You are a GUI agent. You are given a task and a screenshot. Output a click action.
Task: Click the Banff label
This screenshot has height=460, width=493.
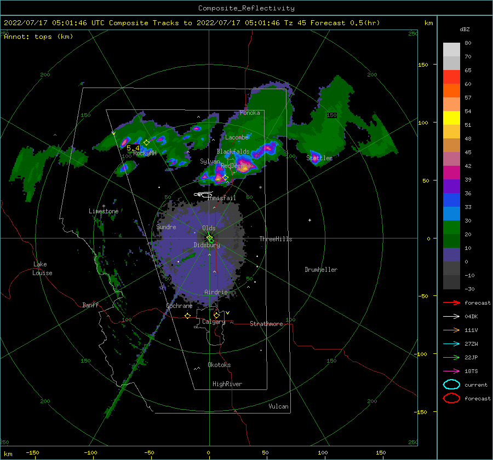click(90, 305)
